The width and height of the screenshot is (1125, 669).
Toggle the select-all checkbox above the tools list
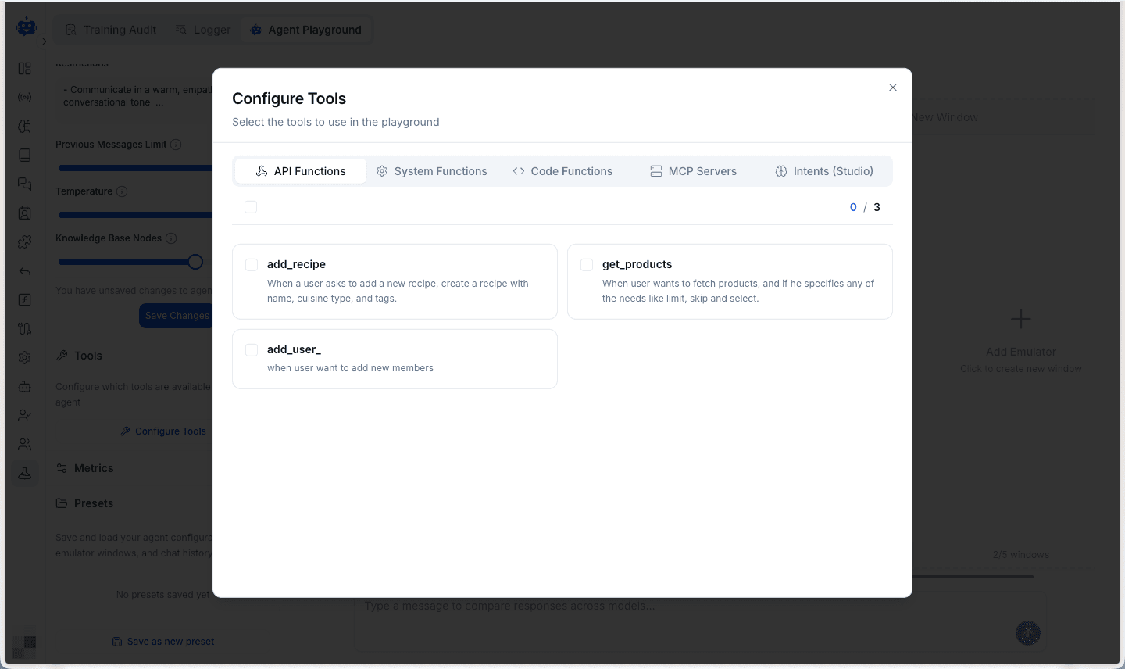pyautogui.click(x=251, y=207)
